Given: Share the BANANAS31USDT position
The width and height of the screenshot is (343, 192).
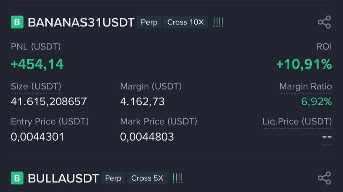Looking at the screenshot, I should tap(324, 22).
